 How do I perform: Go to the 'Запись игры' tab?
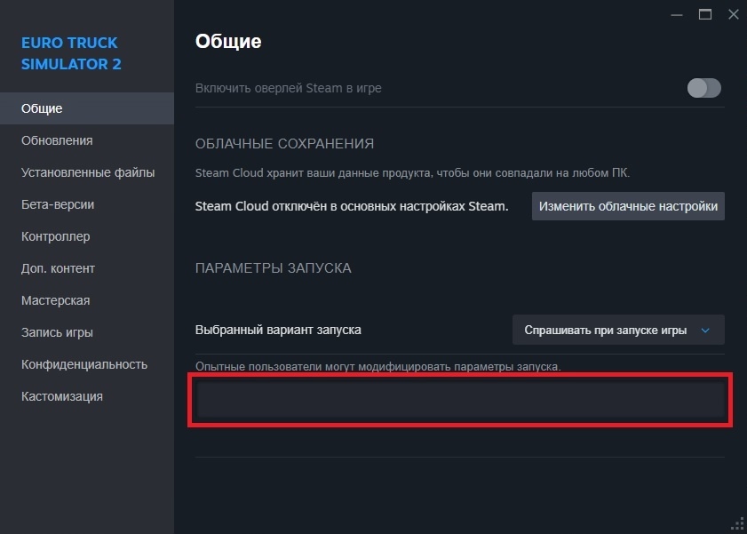[x=57, y=332]
